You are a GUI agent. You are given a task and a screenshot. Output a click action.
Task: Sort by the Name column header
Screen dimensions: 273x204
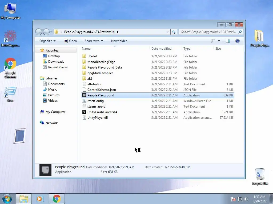115,49
